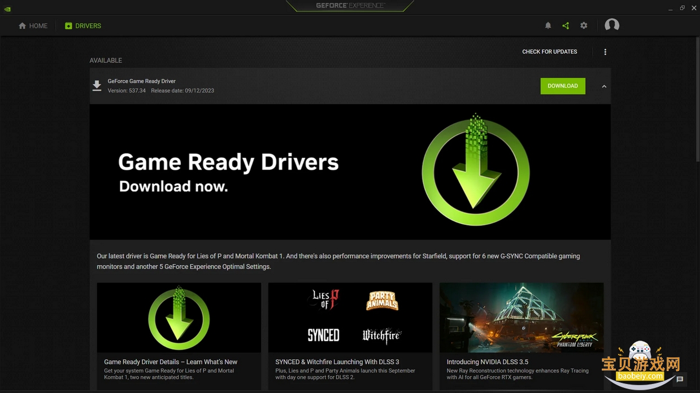Screen dimensions: 700x393
Task: Open Game Ready Driver Details thumbnail
Action: (x=179, y=317)
